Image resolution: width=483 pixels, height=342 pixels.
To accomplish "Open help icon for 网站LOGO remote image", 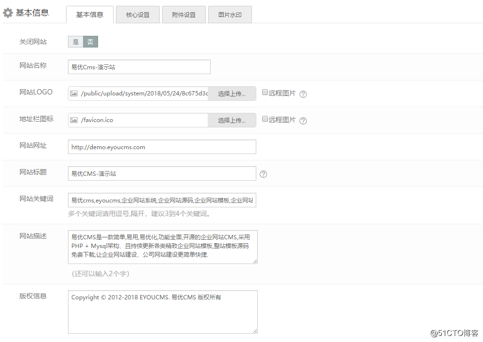I will tap(303, 94).
